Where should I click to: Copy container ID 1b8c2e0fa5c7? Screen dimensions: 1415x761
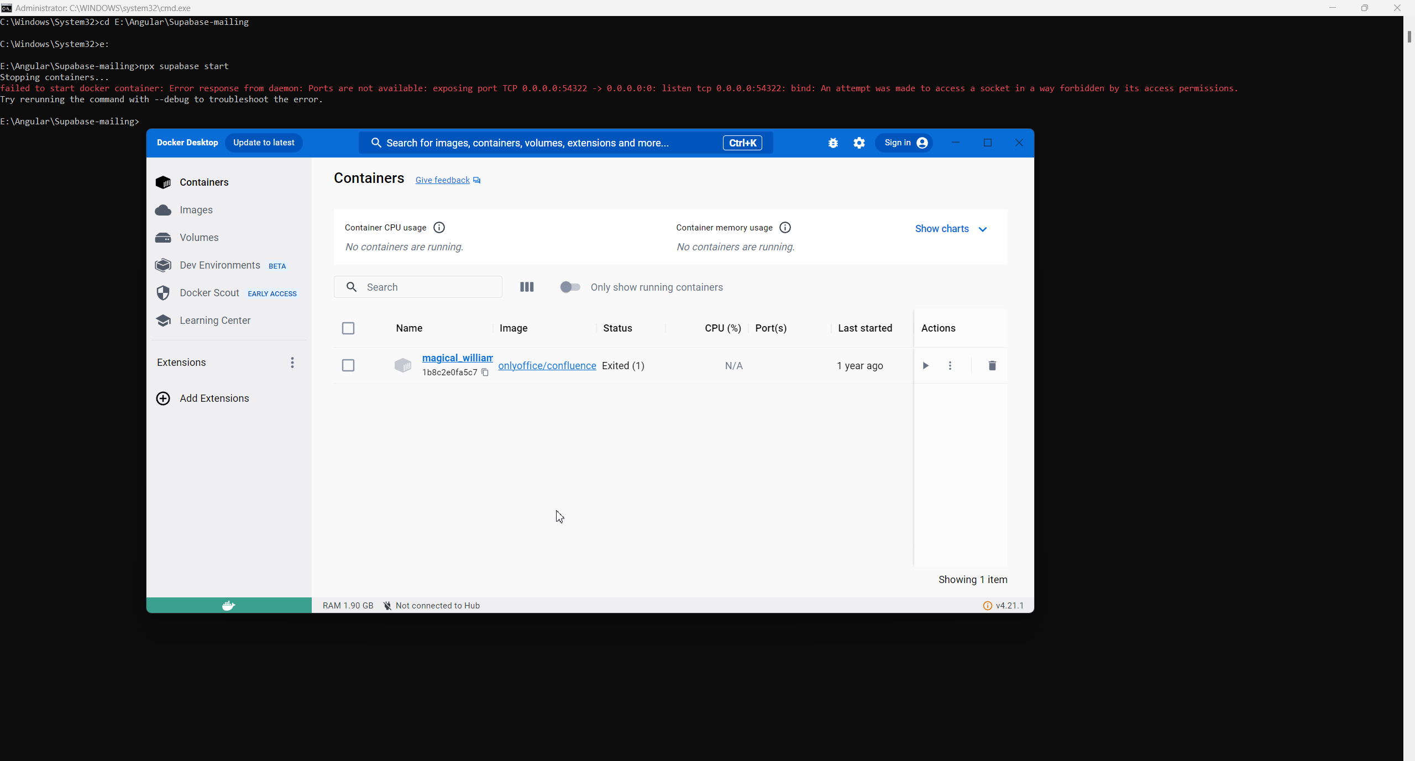pyautogui.click(x=485, y=372)
